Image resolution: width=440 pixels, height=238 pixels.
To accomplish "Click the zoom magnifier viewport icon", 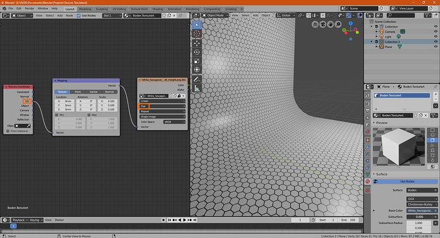I will point(339,24).
